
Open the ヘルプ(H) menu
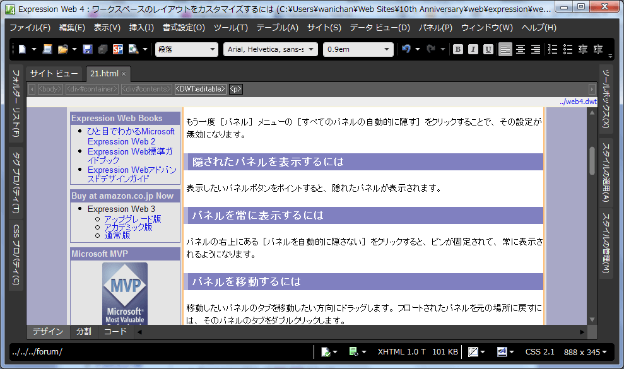(x=539, y=28)
